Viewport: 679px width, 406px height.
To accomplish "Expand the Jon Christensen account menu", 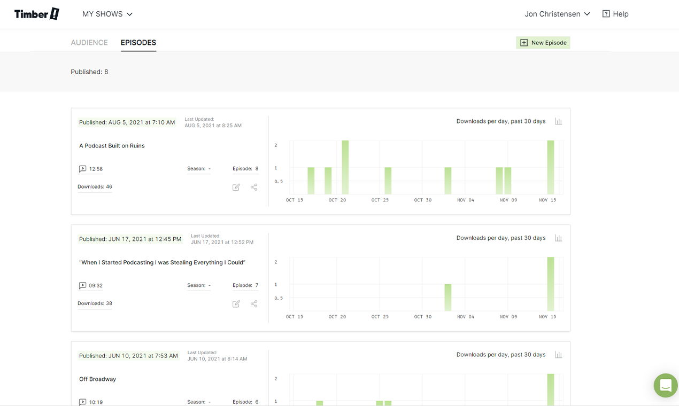I will coord(557,14).
